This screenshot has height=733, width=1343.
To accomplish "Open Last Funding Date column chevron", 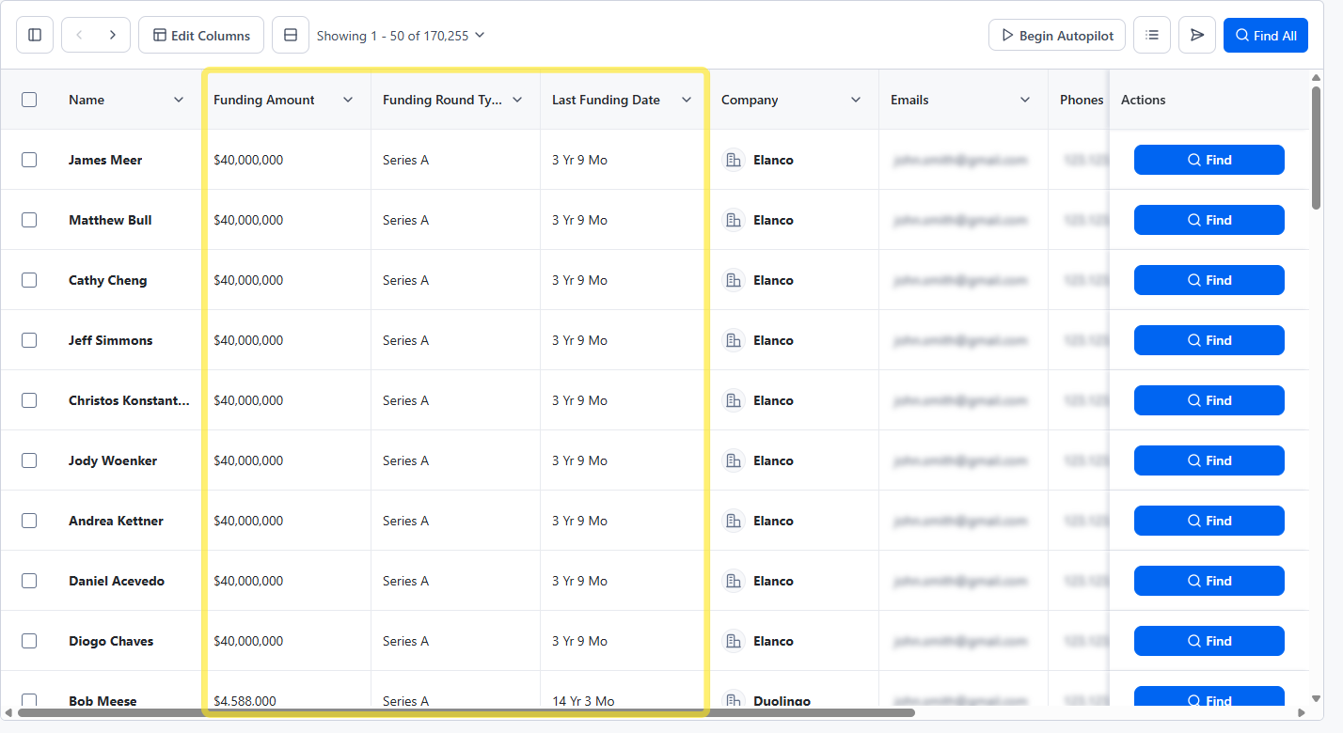I will coord(687,100).
